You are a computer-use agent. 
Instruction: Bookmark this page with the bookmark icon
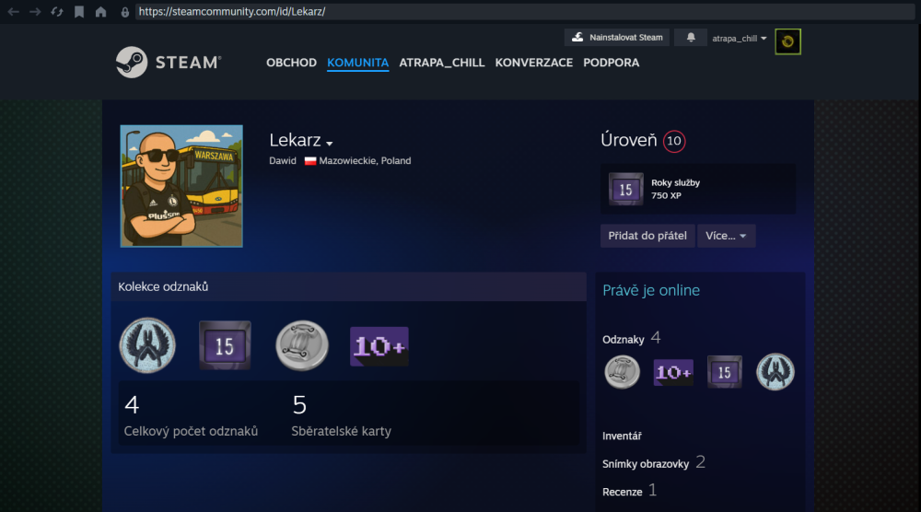pyautogui.click(x=79, y=12)
